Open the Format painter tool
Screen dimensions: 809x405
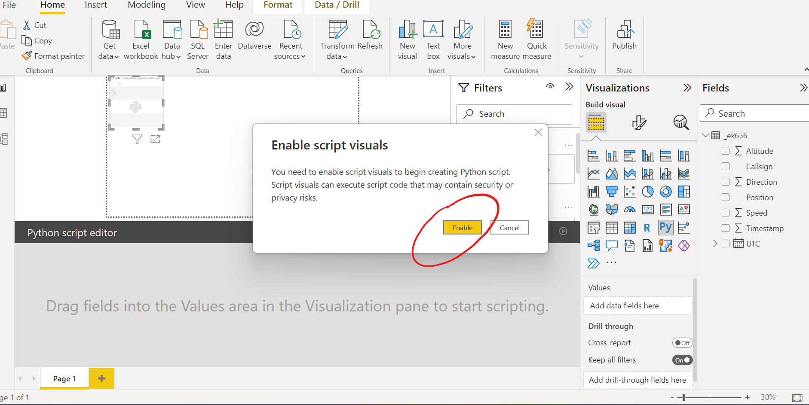(x=54, y=56)
